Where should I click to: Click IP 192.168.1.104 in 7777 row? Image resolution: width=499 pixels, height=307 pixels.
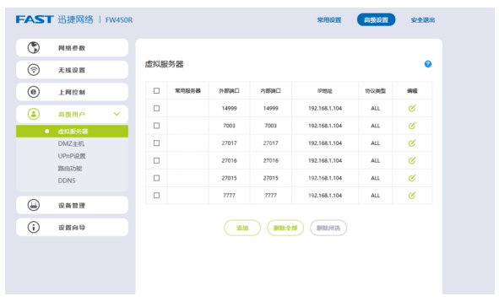325,196
